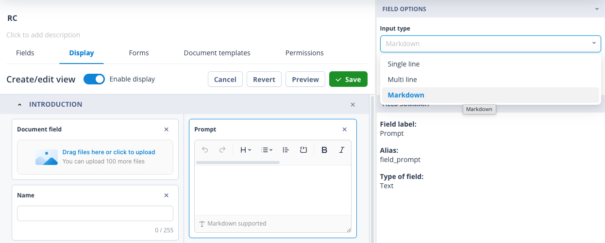The image size is (605, 243).
Task: Collapse the INTRODUCTION section
Action: click(x=20, y=104)
